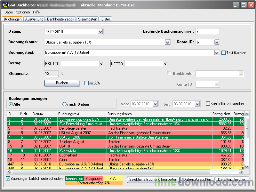Open the Datum date picker dropdown
Screen dimensions: 256x192
click(100, 31)
